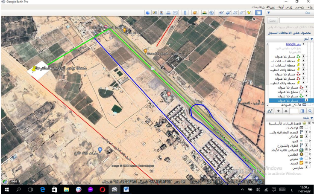Move selected place up with arrow button

click(286, 111)
